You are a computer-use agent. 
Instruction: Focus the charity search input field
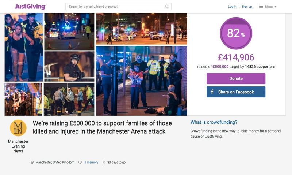tap(118, 7)
